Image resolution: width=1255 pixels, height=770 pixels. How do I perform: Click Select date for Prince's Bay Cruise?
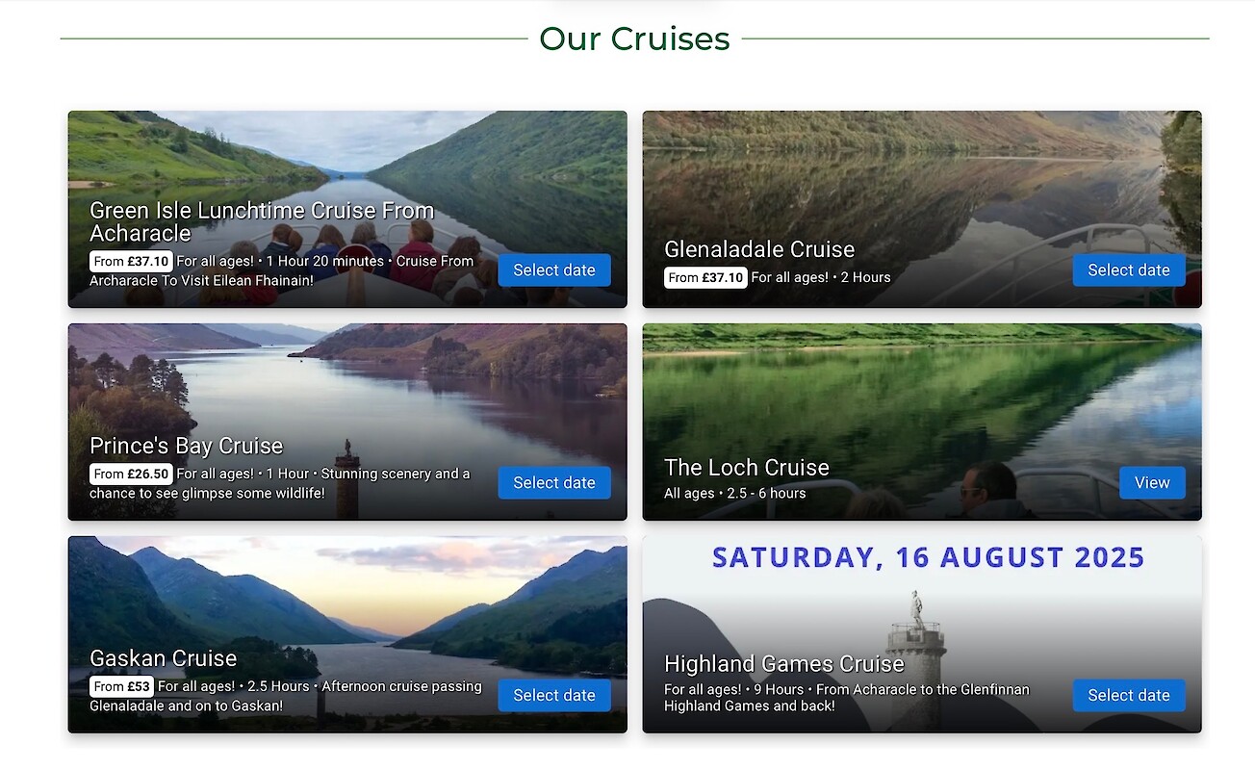(553, 482)
